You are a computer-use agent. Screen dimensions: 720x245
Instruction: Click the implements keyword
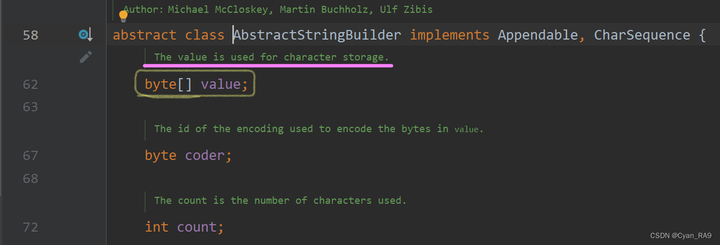[450, 35]
